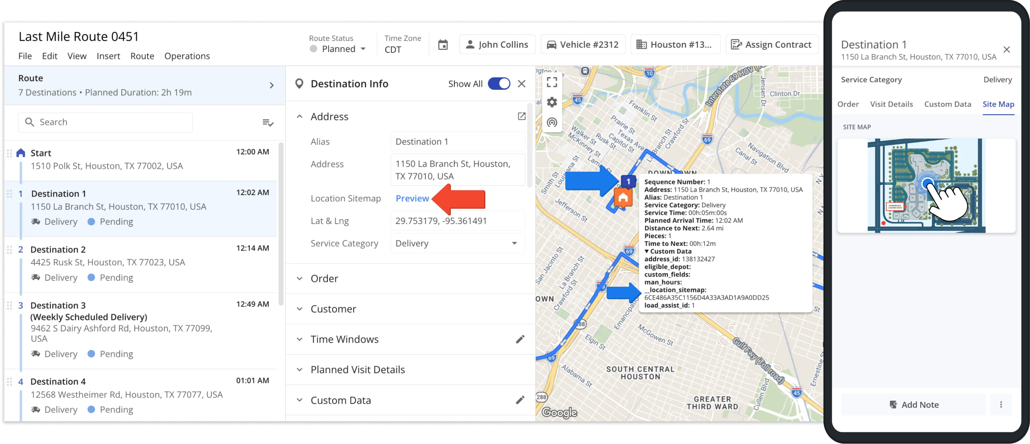Open the Service Category Delivery dropdown
Image resolution: width=1030 pixels, height=444 pixels.
point(457,243)
